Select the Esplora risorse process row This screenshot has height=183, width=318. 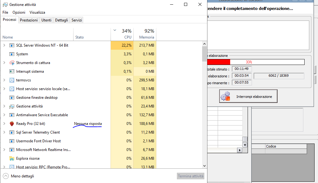[x=78, y=158]
